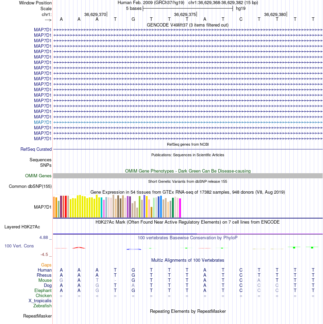
Task: Click the G base in the chr1 sequence row
Action: (133, 19)
